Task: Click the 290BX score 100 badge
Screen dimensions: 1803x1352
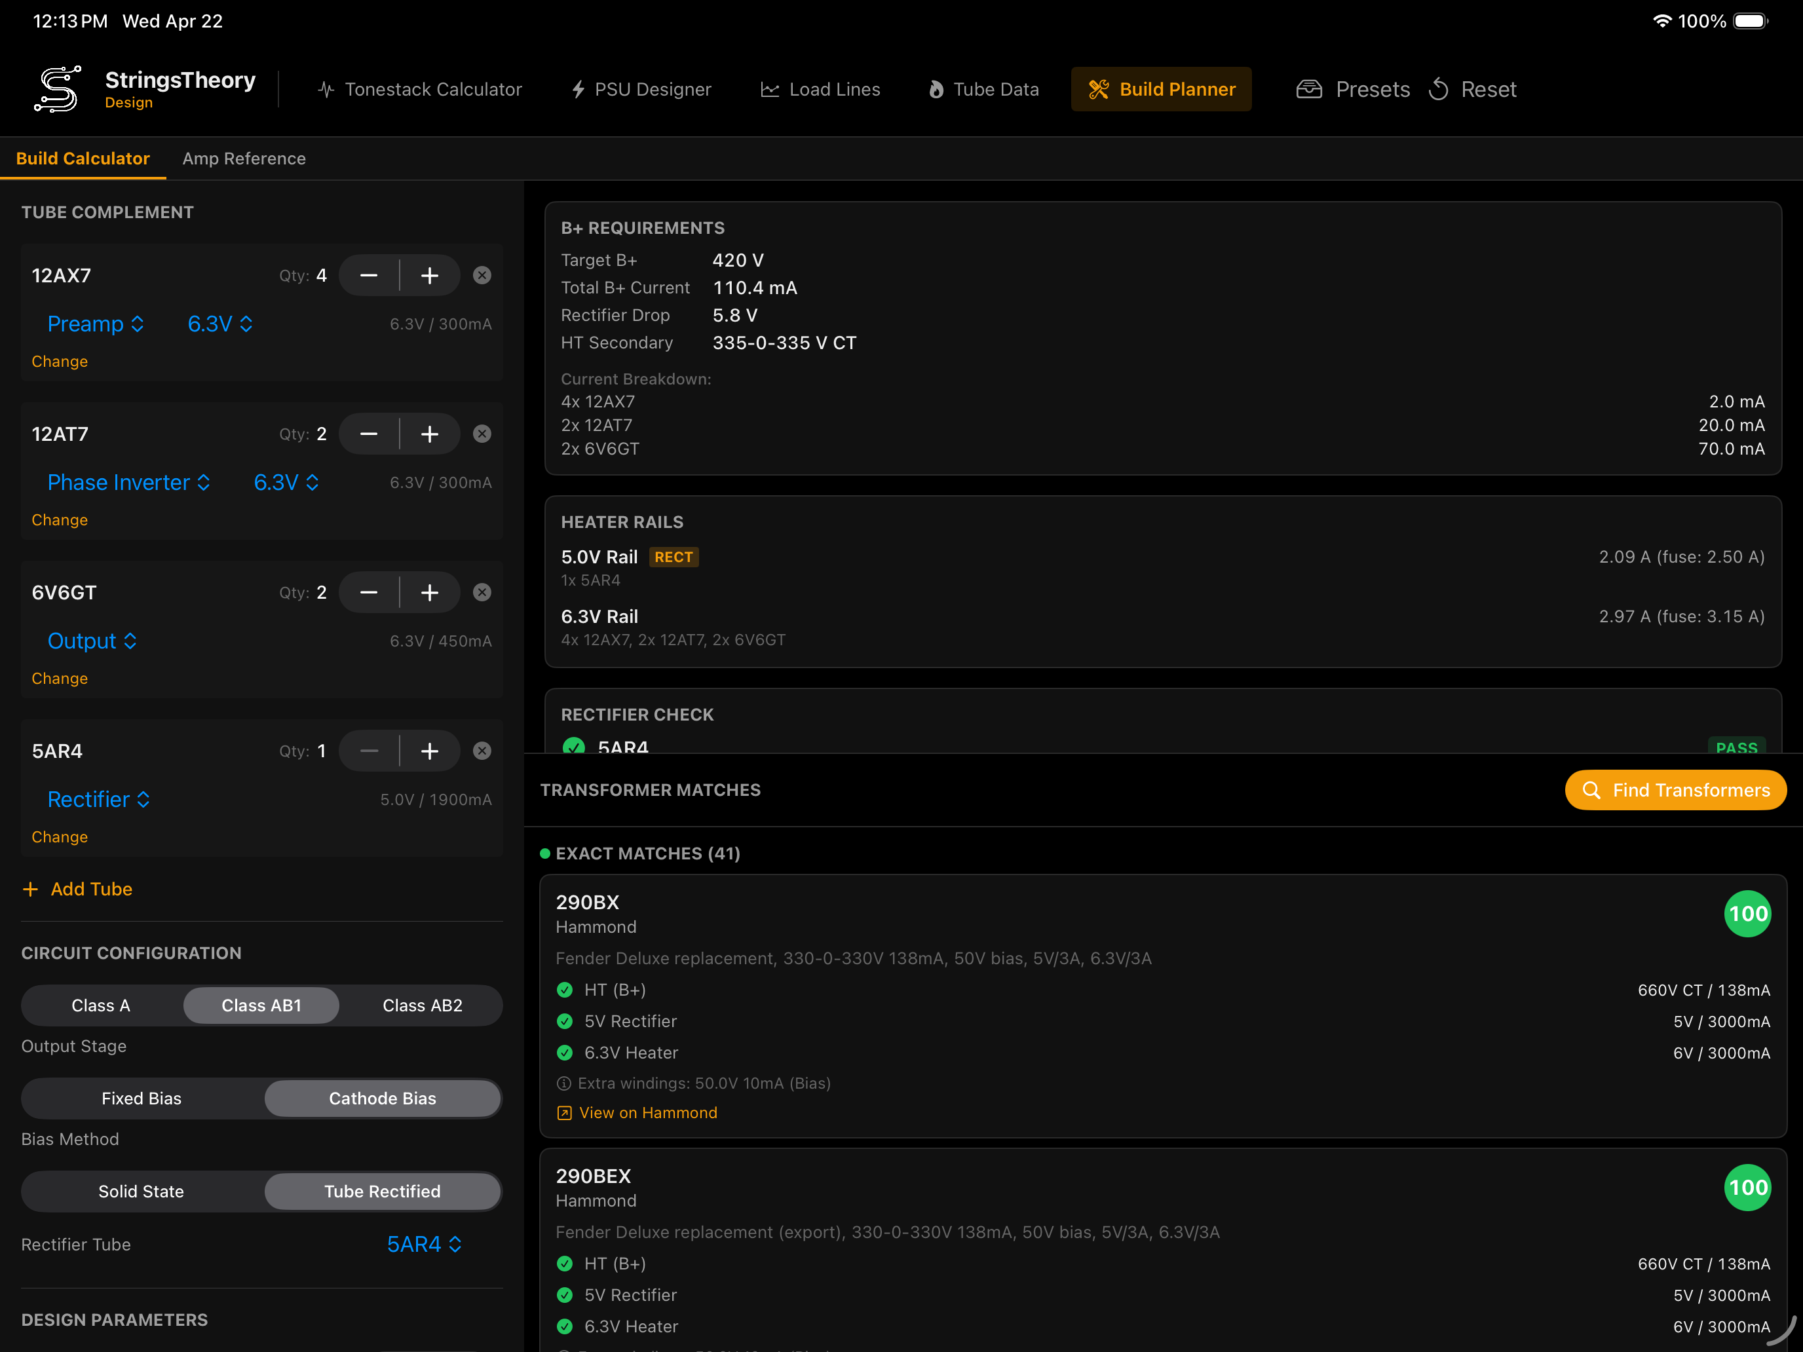Action: [x=1747, y=914]
